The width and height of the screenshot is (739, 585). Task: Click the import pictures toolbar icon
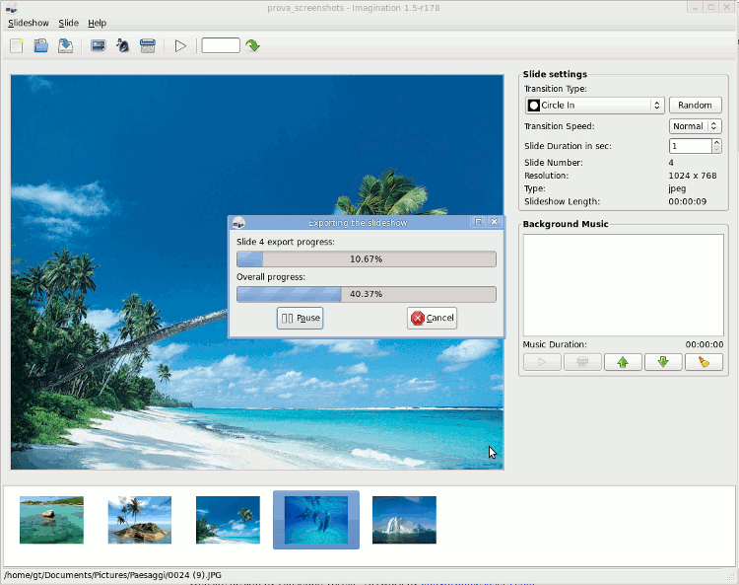(x=99, y=45)
